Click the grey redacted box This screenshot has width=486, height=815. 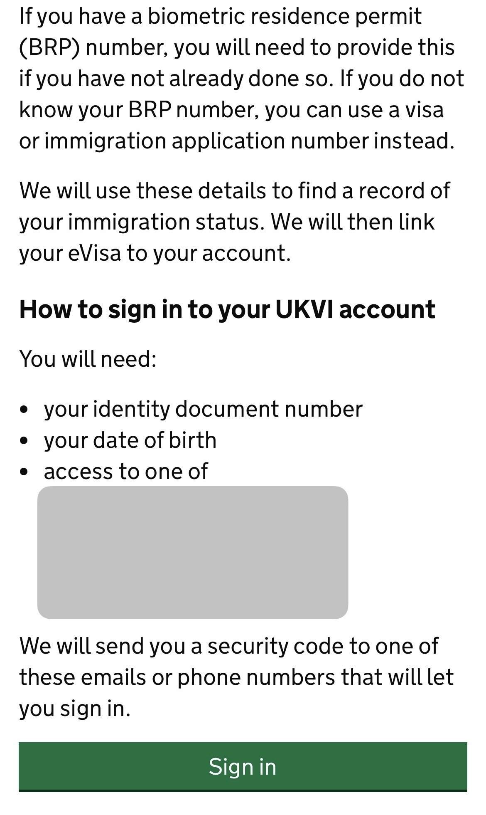(192, 552)
